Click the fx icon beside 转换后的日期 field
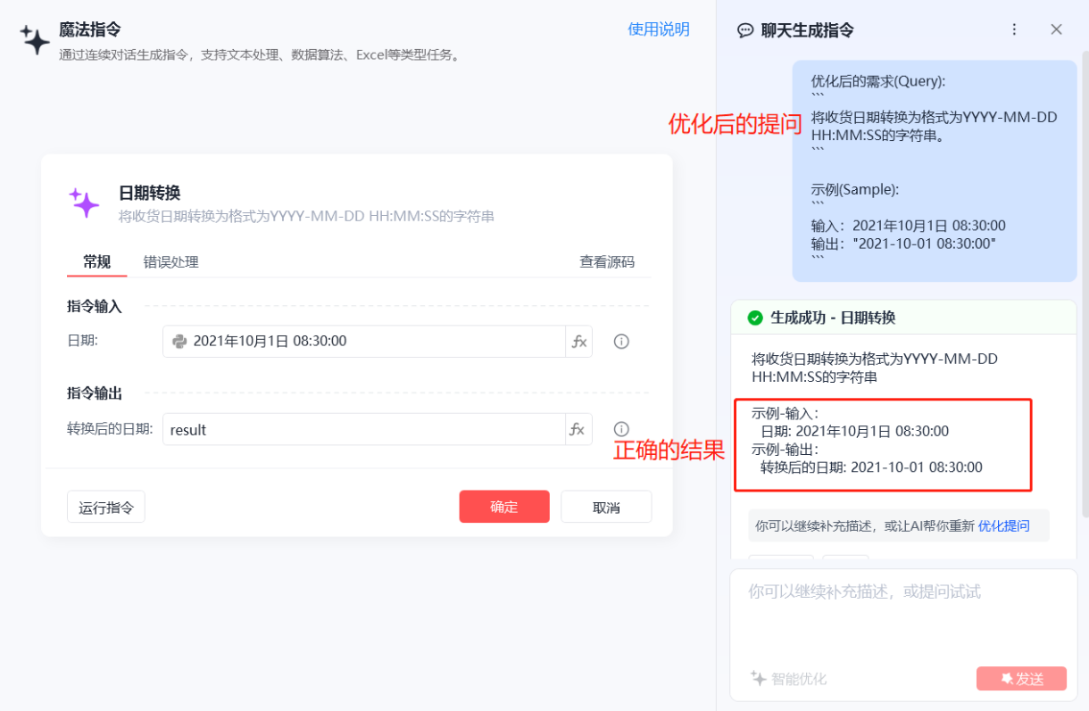Screen dimensions: 1089x711 pos(579,429)
